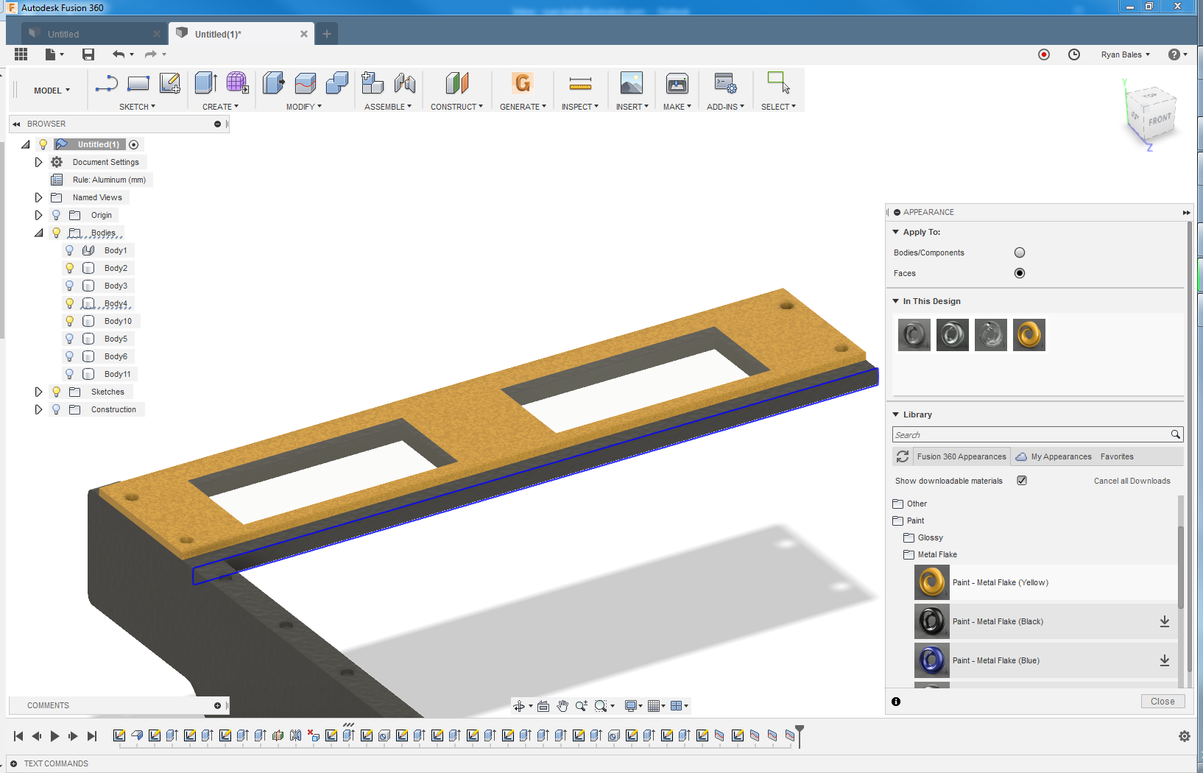Click the Close button in the Appearance panel
Screen dimensions: 1203x773
[x=1163, y=702]
